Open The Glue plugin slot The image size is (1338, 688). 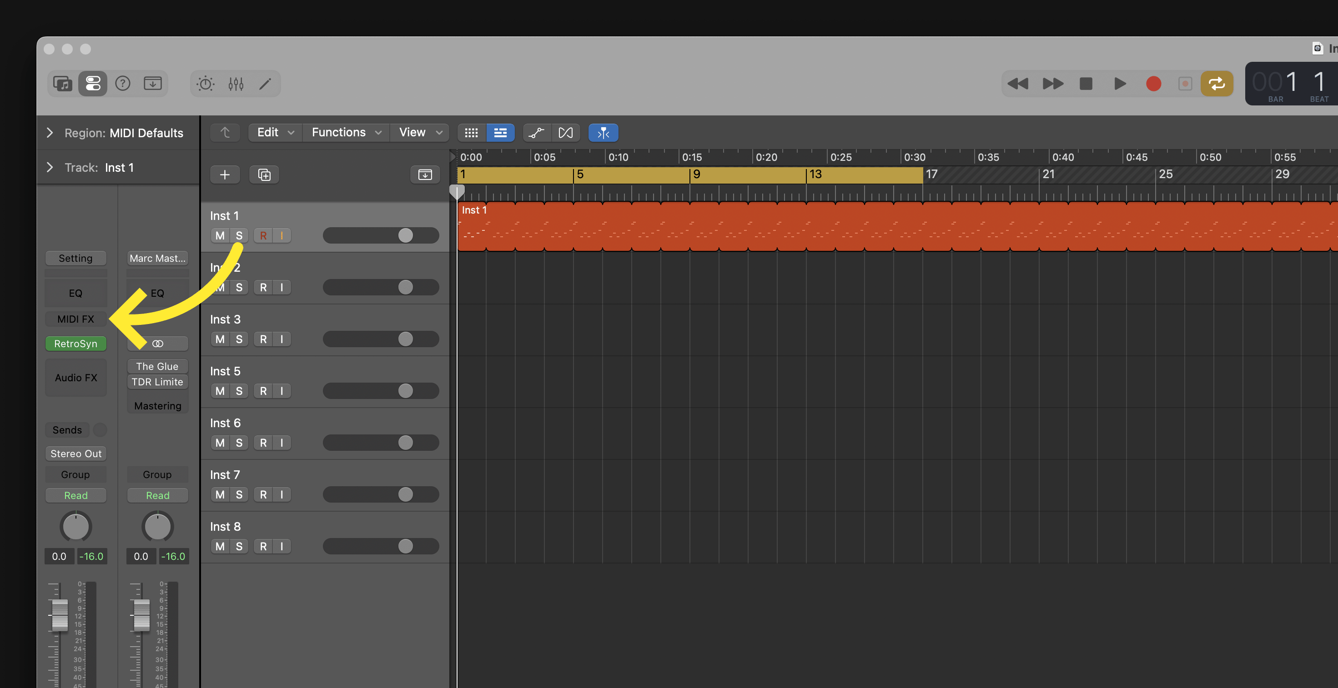click(157, 366)
